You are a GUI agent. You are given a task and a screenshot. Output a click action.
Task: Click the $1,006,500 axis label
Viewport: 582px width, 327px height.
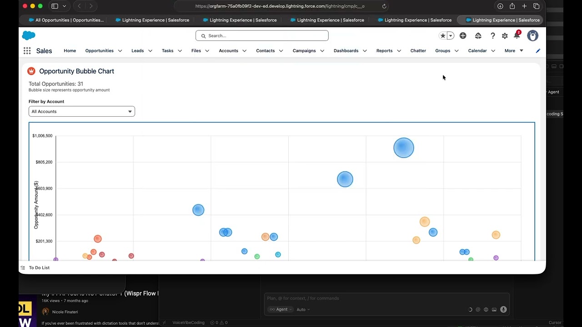click(x=42, y=136)
